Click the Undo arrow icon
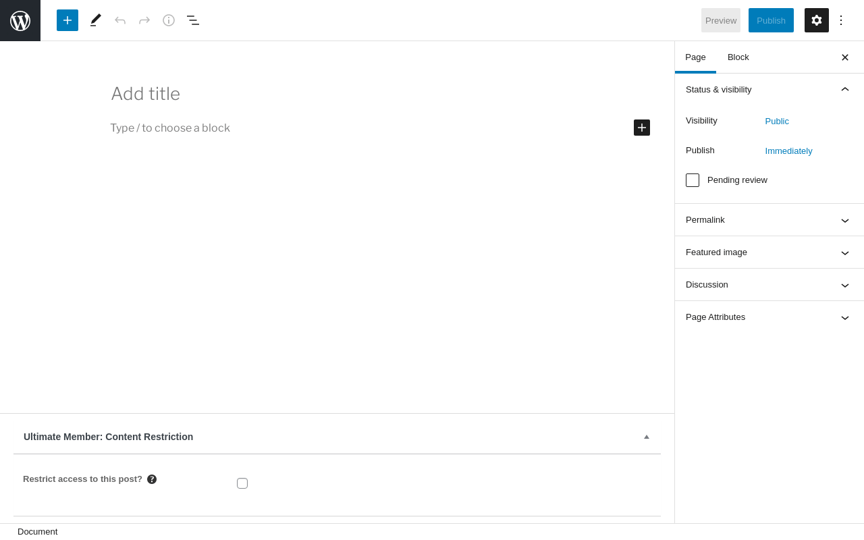 pyautogui.click(x=120, y=20)
